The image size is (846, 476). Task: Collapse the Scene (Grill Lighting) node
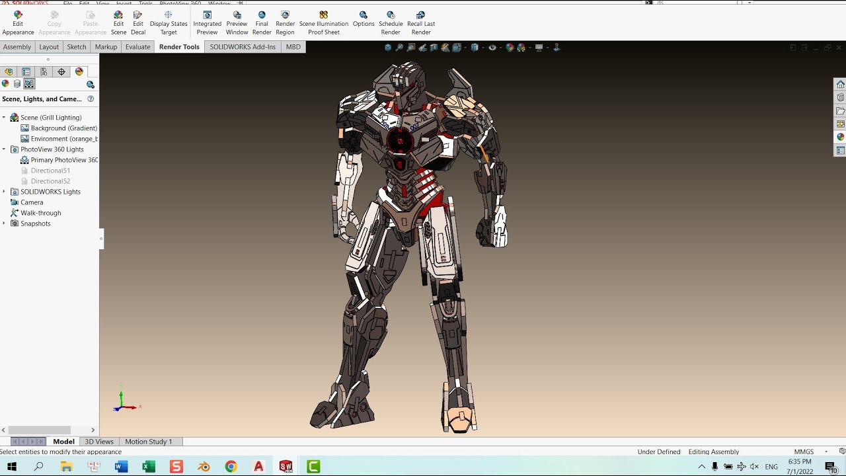pyautogui.click(x=4, y=118)
